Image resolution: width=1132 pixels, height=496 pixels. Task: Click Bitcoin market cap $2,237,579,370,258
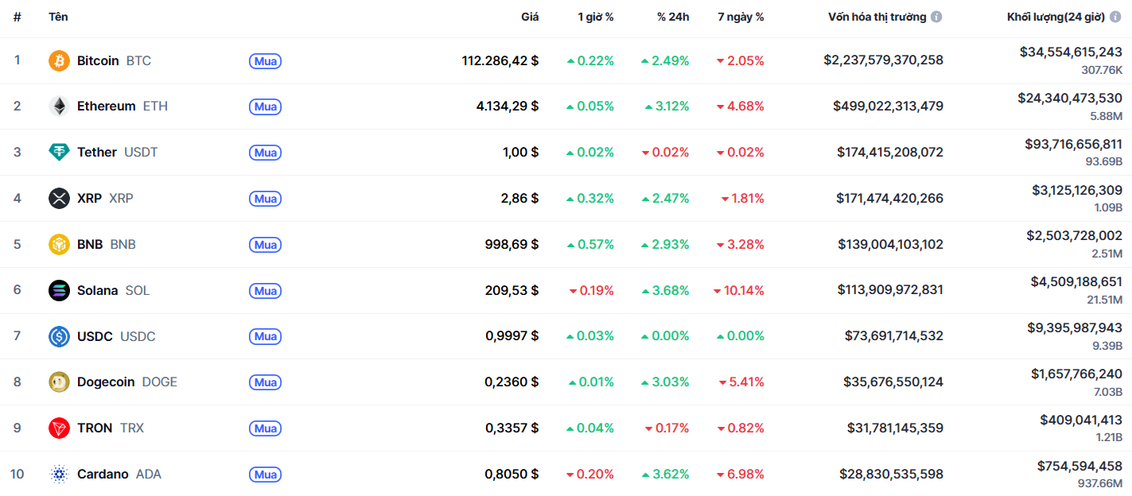884,60
